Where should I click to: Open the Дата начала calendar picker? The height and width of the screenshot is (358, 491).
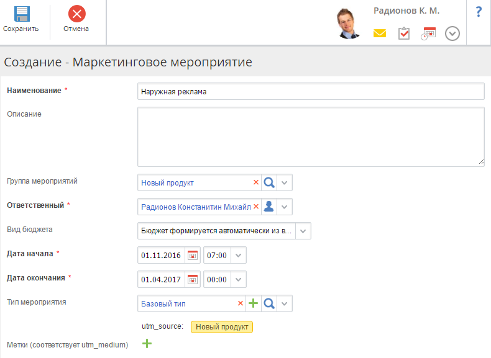coord(193,255)
